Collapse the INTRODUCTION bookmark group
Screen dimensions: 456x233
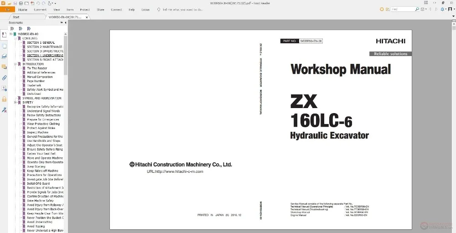(15, 64)
